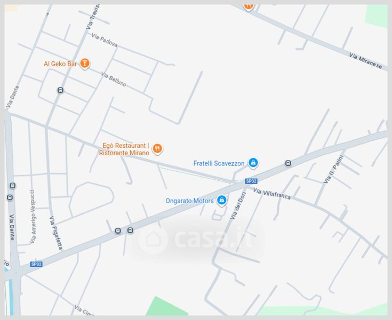Click the Fratelli Scavezzon text label
Screen dimensions: 392x320
click(219, 164)
